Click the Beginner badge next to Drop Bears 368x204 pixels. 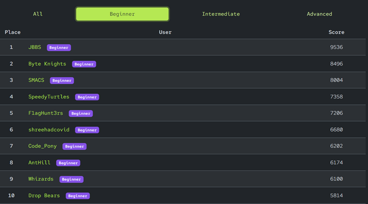tap(78, 196)
